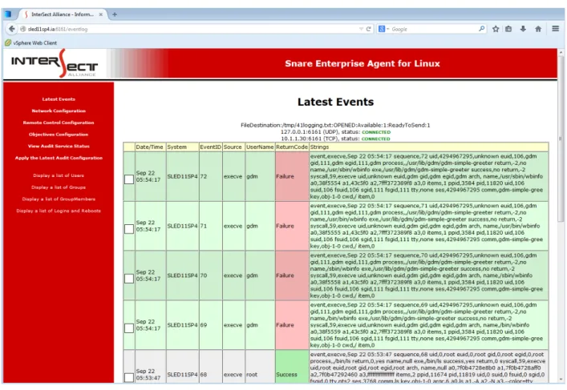The image size is (567, 390).
Task: Click the Date/Time column header
Action: 150,147
